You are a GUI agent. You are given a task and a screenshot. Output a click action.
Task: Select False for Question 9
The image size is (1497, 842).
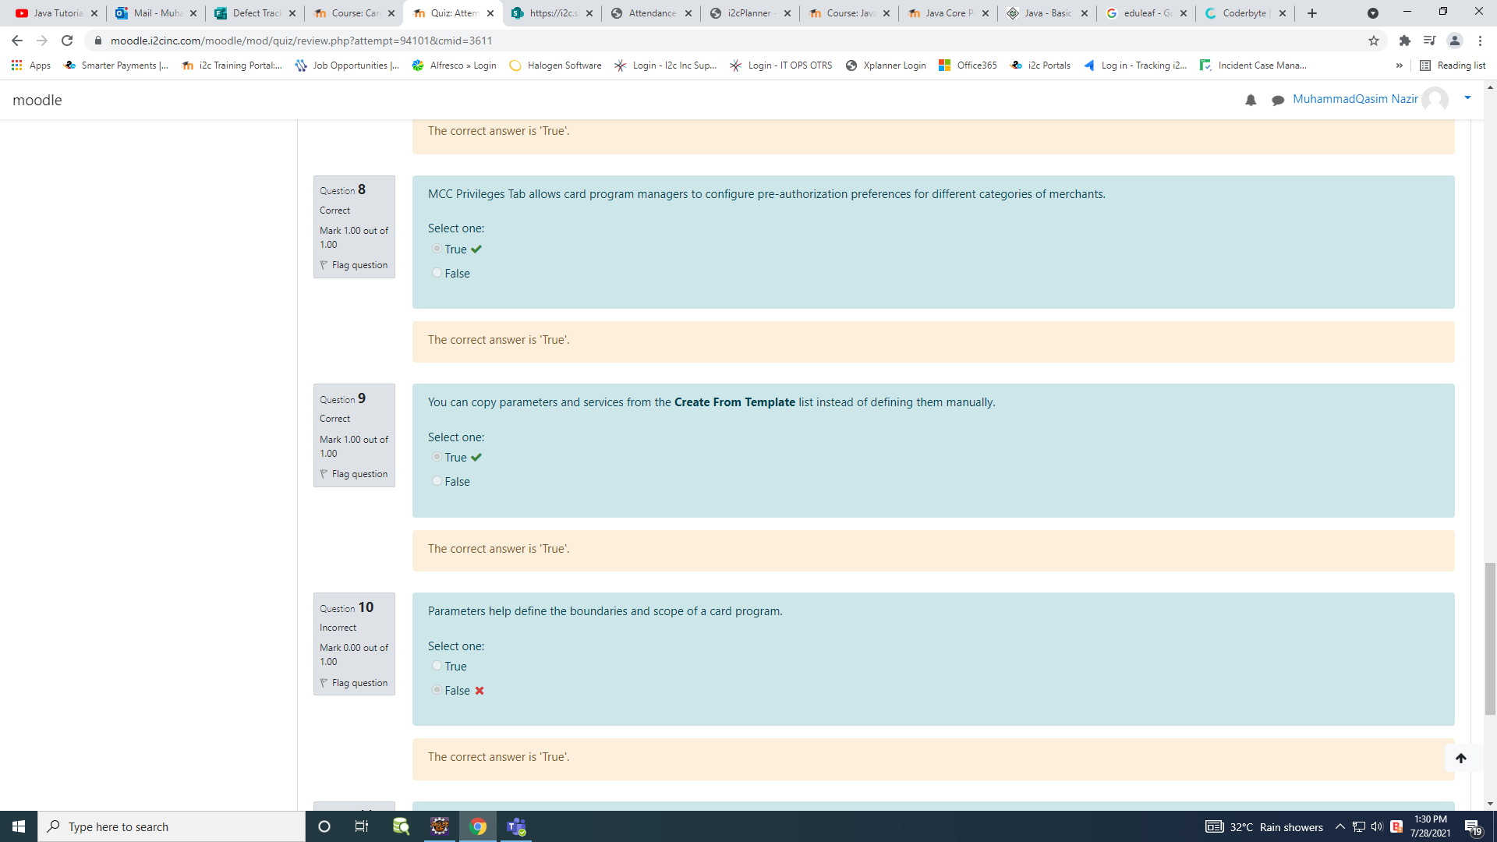click(x=437, y=481)
